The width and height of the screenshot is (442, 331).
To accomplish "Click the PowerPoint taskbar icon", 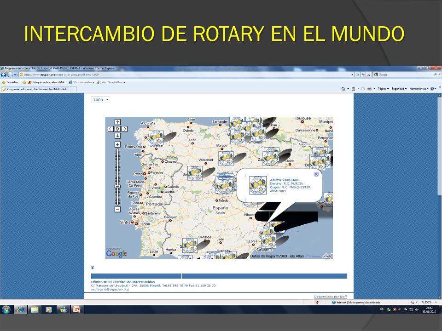I will 77,309.
